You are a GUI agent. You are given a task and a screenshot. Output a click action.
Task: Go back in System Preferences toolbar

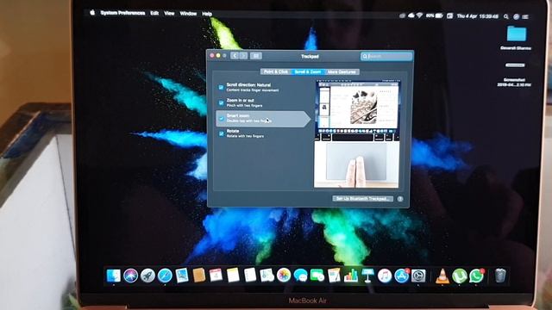coord(235,56)
